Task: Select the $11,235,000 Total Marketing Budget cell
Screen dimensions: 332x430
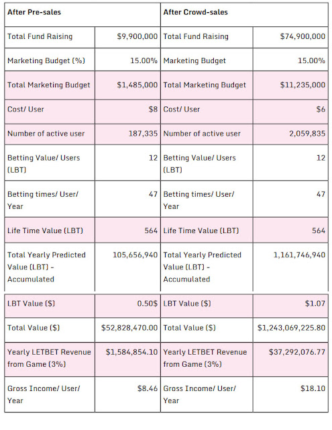Action: (290, 85)
